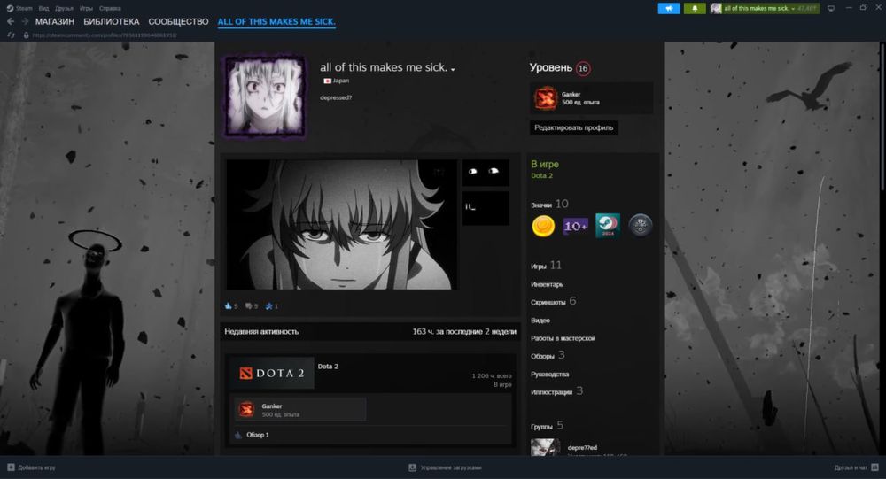Click the page vertical scrollbar

(882, 116)
